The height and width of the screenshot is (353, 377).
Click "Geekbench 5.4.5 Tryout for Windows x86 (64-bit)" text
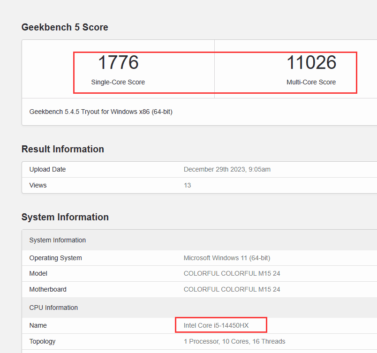pyautogui.click(x=101, y=112)
